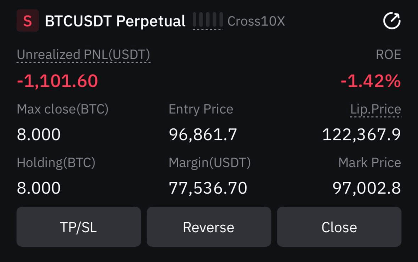The height and width of the screenshot is (262, 418).
Task: Tap the Lip.Price label
Action: click(376, 109)
